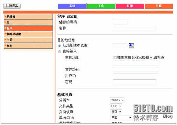Switch to the 打印 tab
The height and width of the screenshot is (125, 177).
point(130,6)
